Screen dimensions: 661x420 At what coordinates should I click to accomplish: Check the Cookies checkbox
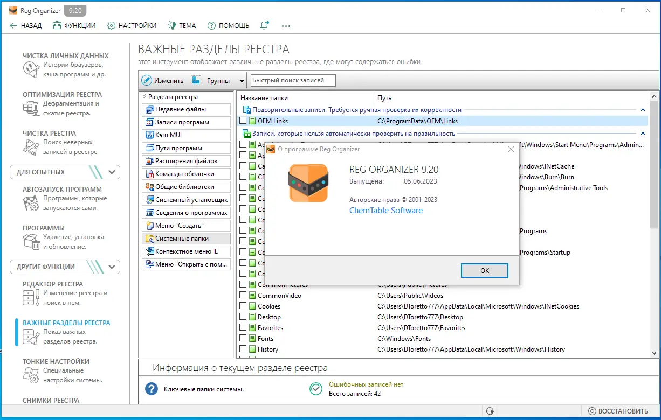click(x=243, y=306)
